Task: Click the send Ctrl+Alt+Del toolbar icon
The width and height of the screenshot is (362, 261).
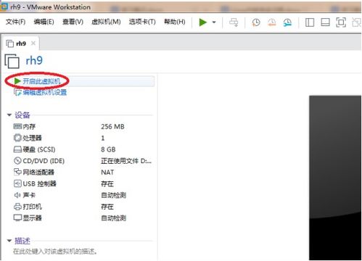Action: click(234, 22)
